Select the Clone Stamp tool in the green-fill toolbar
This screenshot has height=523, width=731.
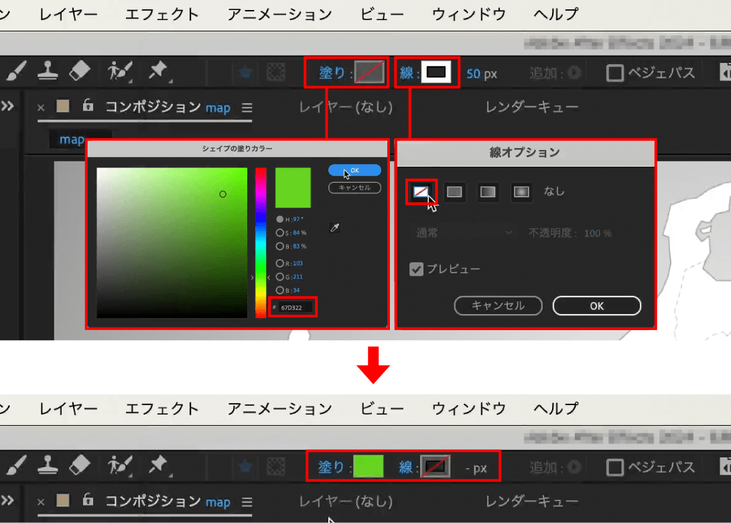(48, 465)
